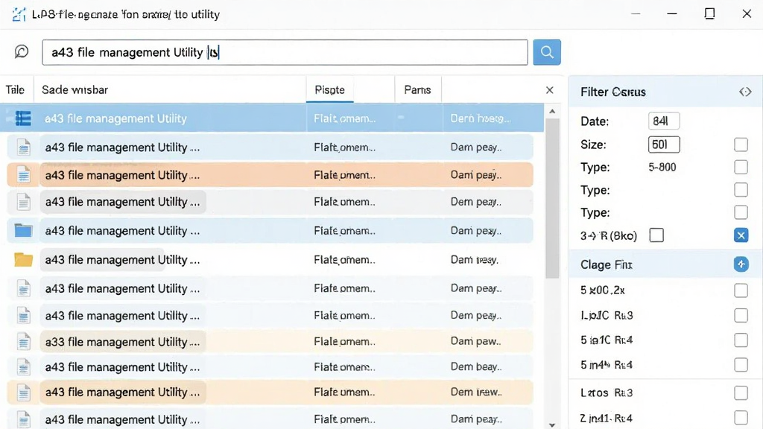Tick the checkbox on the Type 5-800 row
763x429 pixels.
(741, 168)
